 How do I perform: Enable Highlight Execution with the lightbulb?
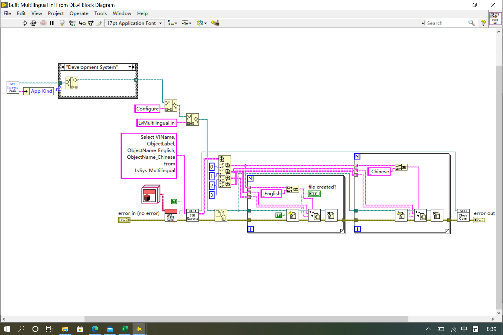click(x=62, y=23)
